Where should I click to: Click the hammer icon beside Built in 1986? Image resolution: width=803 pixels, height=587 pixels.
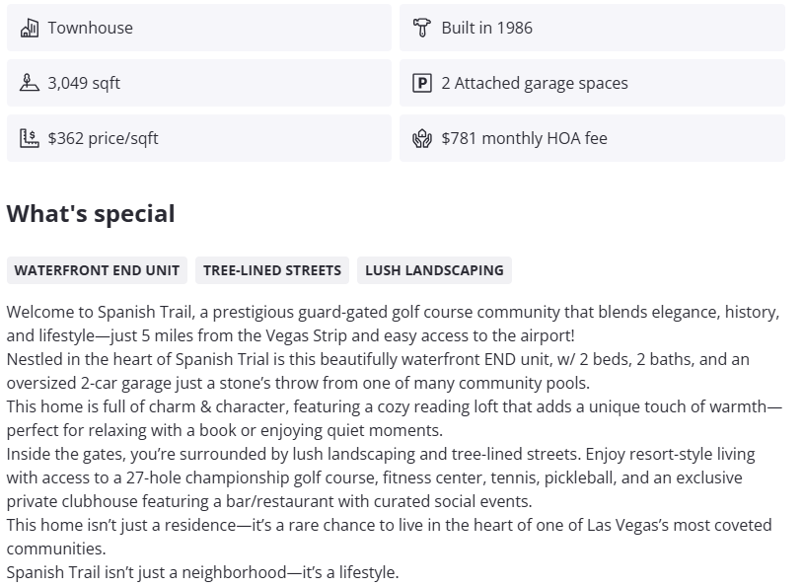tap(422, 28)
